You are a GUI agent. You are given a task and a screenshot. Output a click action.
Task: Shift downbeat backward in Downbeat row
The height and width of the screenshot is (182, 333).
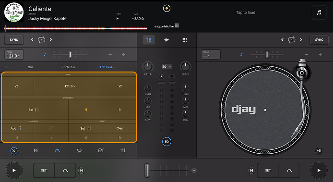86,109
